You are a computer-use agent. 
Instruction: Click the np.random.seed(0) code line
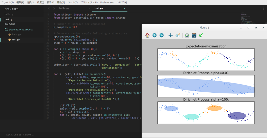[67, 37]
